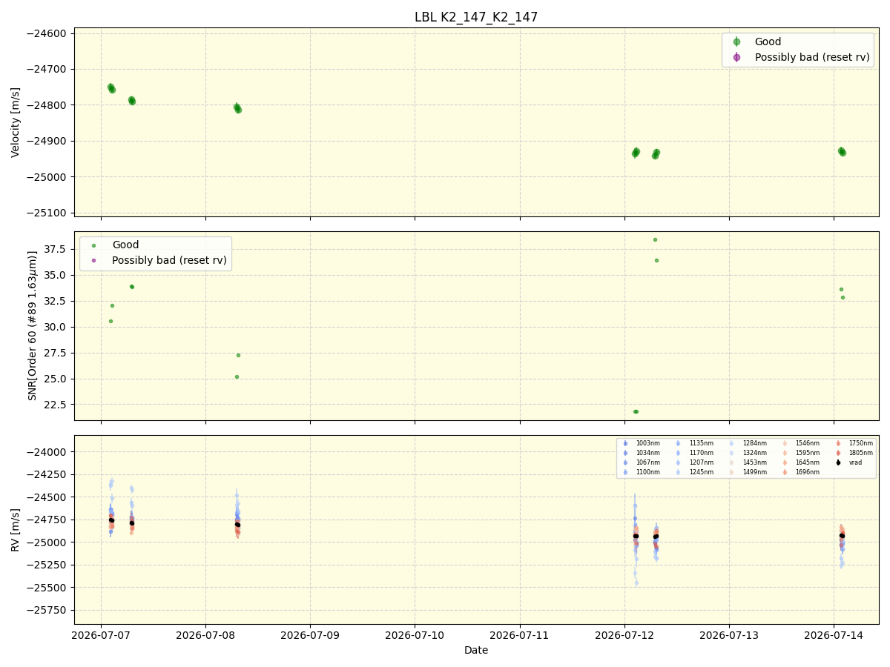This screenshot has height=667, width=890.
Task: Click the 2026-07-09 date tick label
Action: [x=310, y=635]
